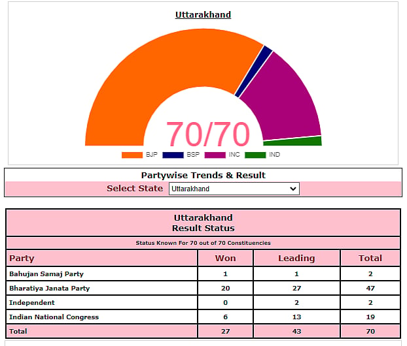407x346 pixels.
Task: Click Indian National Congress Won value 6
Action: pos(225,317)
